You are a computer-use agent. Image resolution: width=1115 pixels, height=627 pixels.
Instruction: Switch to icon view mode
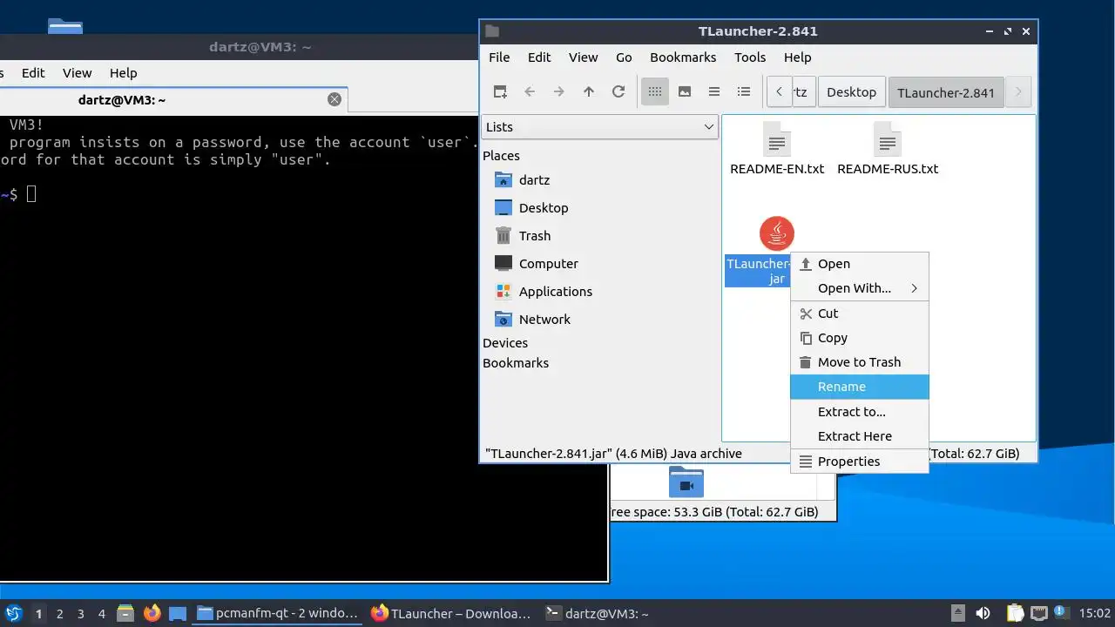pyautogui.click(x=655, y=91)
